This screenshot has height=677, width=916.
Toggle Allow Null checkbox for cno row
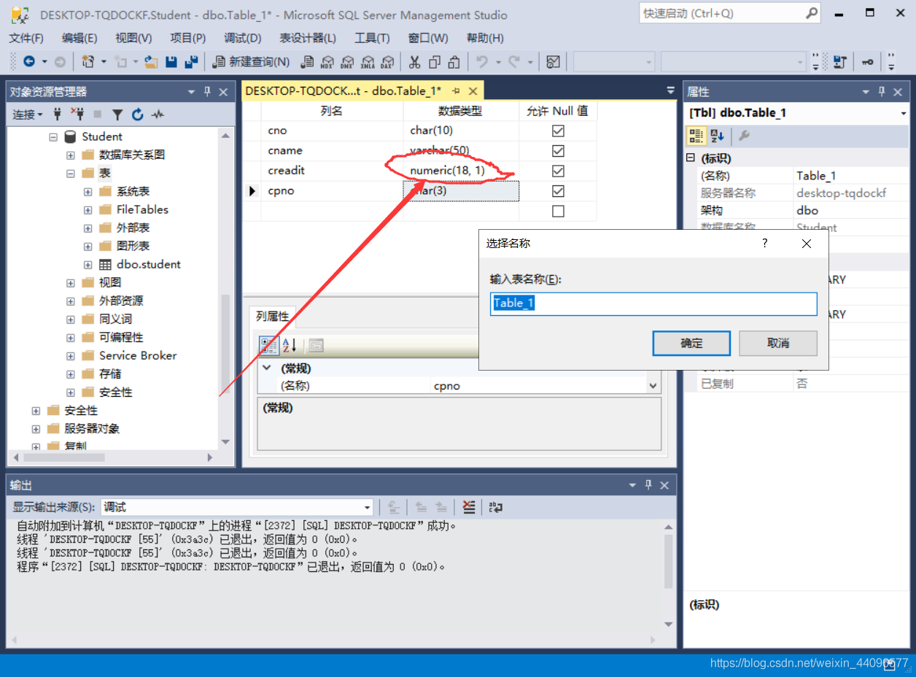[x=558, y=131]
